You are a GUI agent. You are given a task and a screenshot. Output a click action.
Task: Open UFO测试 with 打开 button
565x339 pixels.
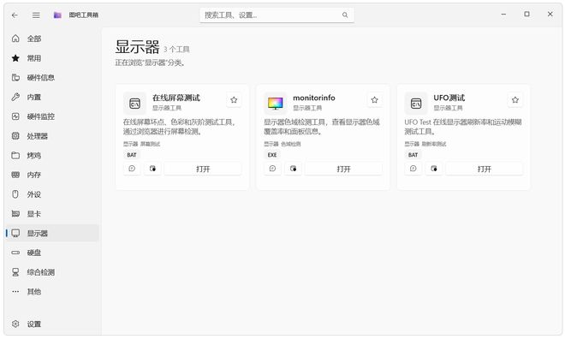484,169
